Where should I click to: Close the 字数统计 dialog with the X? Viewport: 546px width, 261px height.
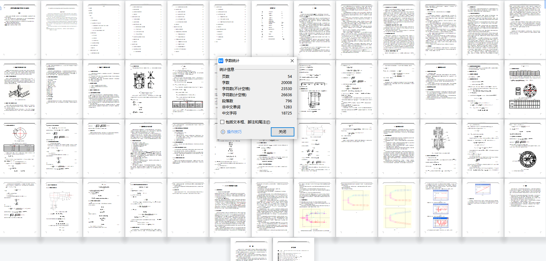[292, 61]
